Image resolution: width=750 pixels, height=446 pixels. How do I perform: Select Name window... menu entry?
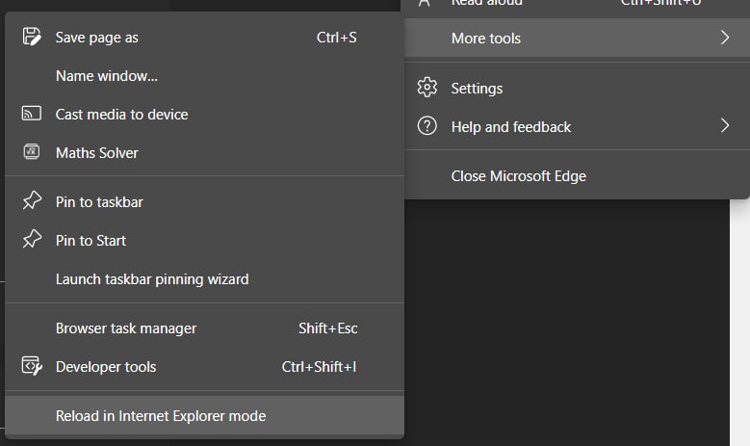205,75
